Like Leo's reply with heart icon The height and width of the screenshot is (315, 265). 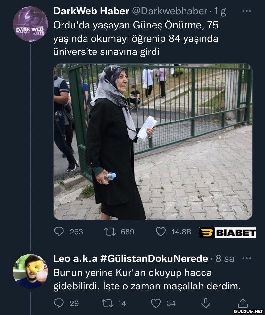pos(156,303)
